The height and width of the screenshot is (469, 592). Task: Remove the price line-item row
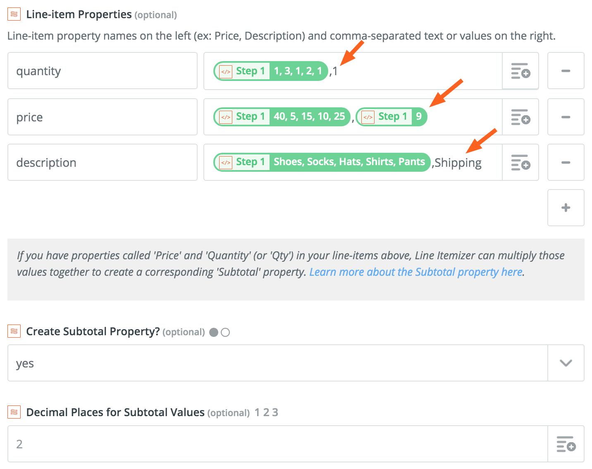click(566, 117)
